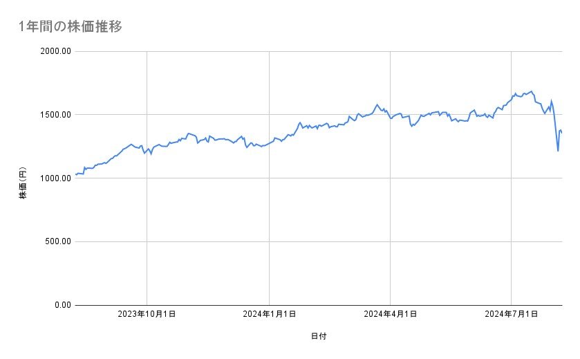580x359 pixels.
Task: Click the x-axis title 日付
Action: pyautogui.click(x=319, y=336)
